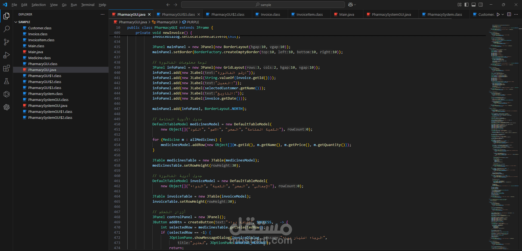Screen dimensions: 522x251
Task: Toggle the Primary Side Bar
Action: click(x=467, y=5)
